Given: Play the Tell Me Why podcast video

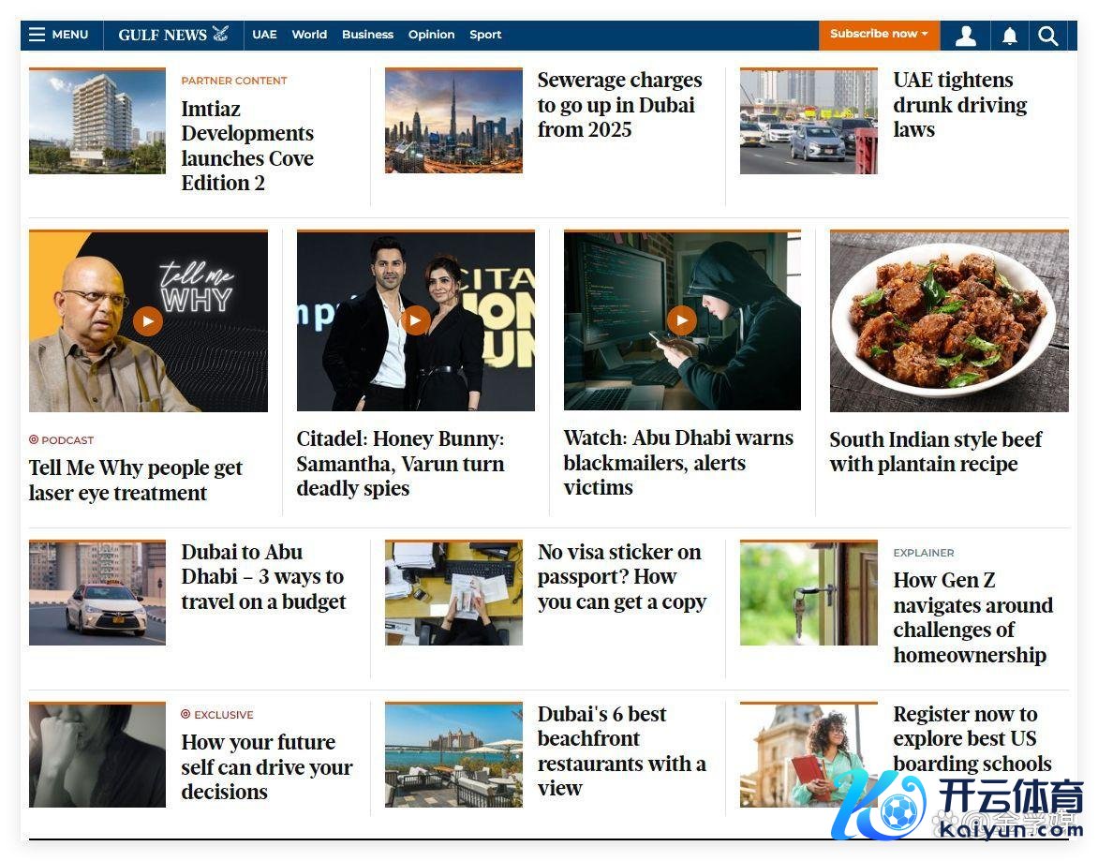Looking at the screenshot, I should pos(147,321).
